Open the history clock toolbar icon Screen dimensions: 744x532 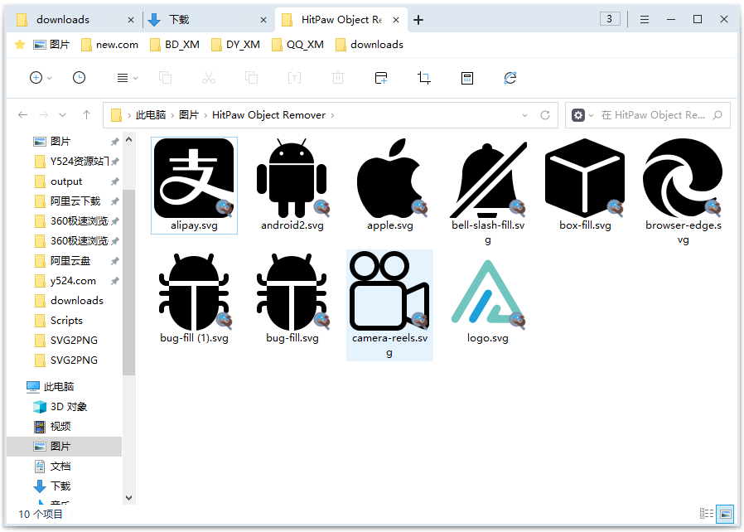tap(80, 78)
